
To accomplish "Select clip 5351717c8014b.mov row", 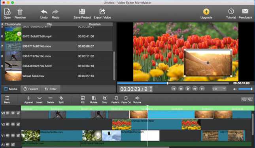I will coord(57,46).
